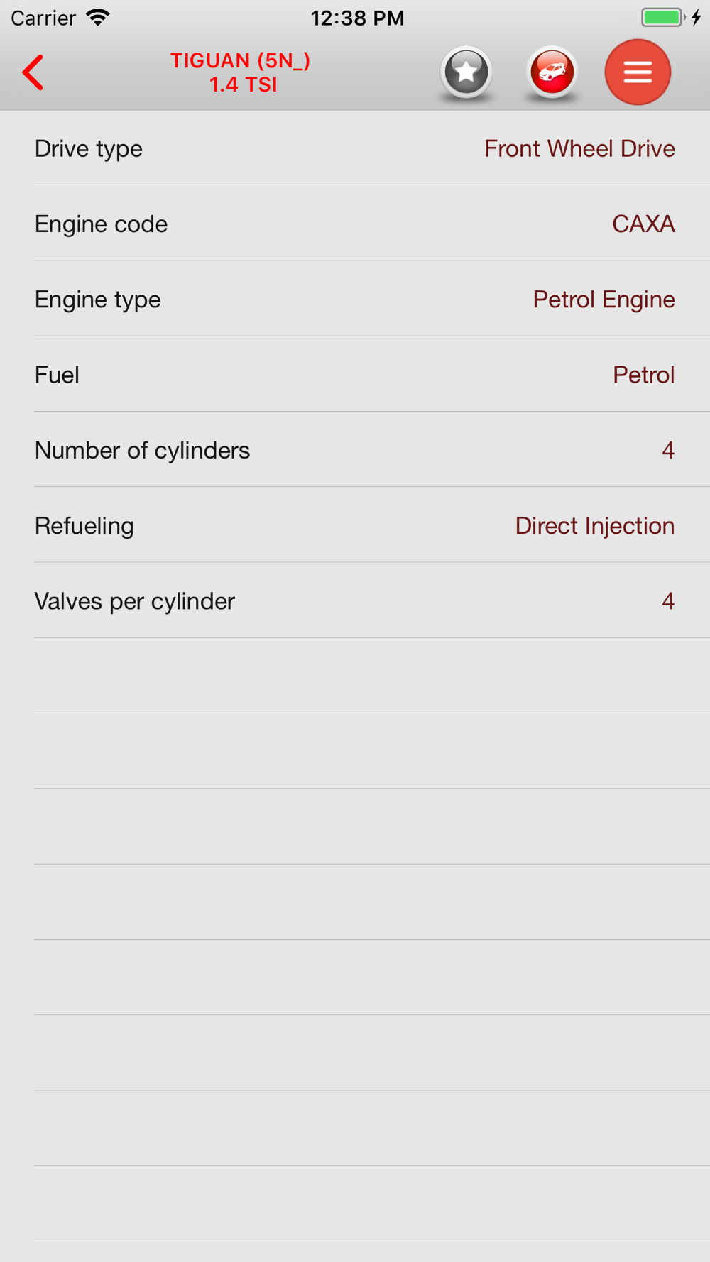Select the Drive type row
Viewport: 710px width, 1262px height.
(x=355, y=148)
